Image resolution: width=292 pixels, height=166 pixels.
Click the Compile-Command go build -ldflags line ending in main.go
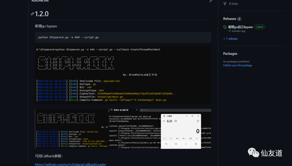[101, 100]
